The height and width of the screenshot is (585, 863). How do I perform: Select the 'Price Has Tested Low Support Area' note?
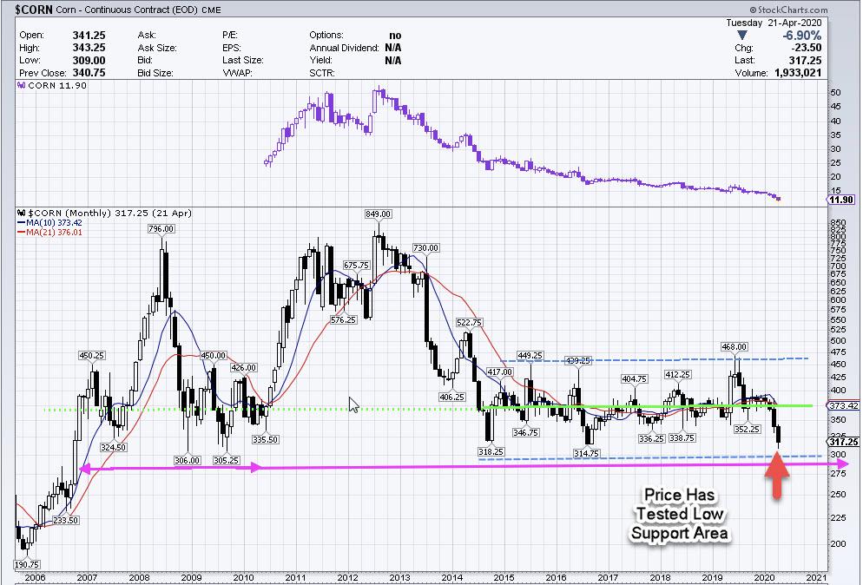pos(680,516)
